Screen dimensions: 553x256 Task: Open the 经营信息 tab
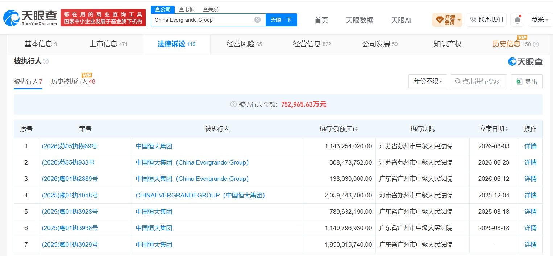point(312,44)
